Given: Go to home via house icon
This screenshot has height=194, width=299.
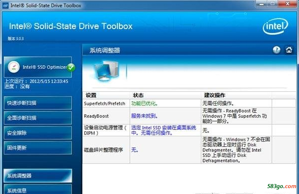Looking at the screenshot, I should [x=288, y=50].
